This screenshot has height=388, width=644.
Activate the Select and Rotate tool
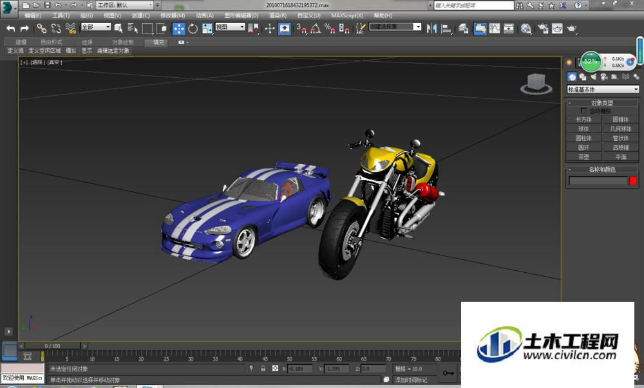click(193, 28)
